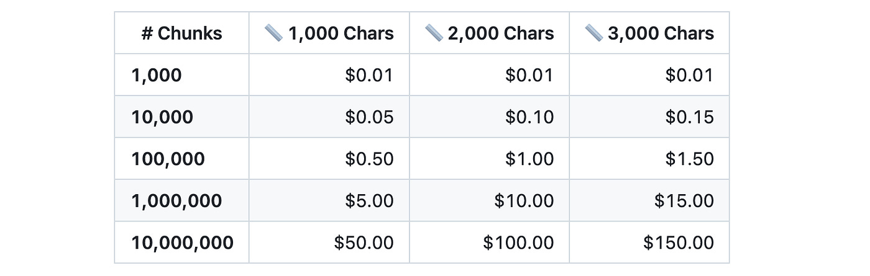This screenshot has height=276, width=870.
Task: Click the $10.00 price cell
Action: click(x=524, y=200)
